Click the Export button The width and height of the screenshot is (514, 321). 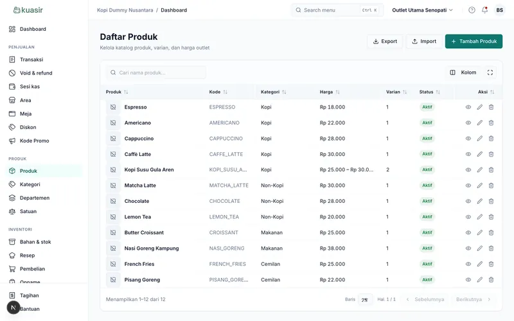(x=385, y=41)
